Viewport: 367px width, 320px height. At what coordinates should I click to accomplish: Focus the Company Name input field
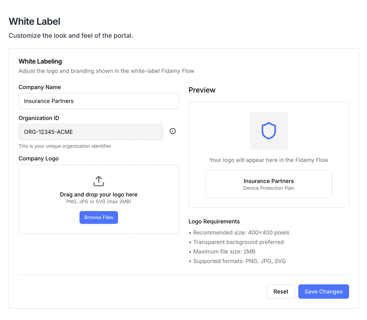tap(99, 101)
